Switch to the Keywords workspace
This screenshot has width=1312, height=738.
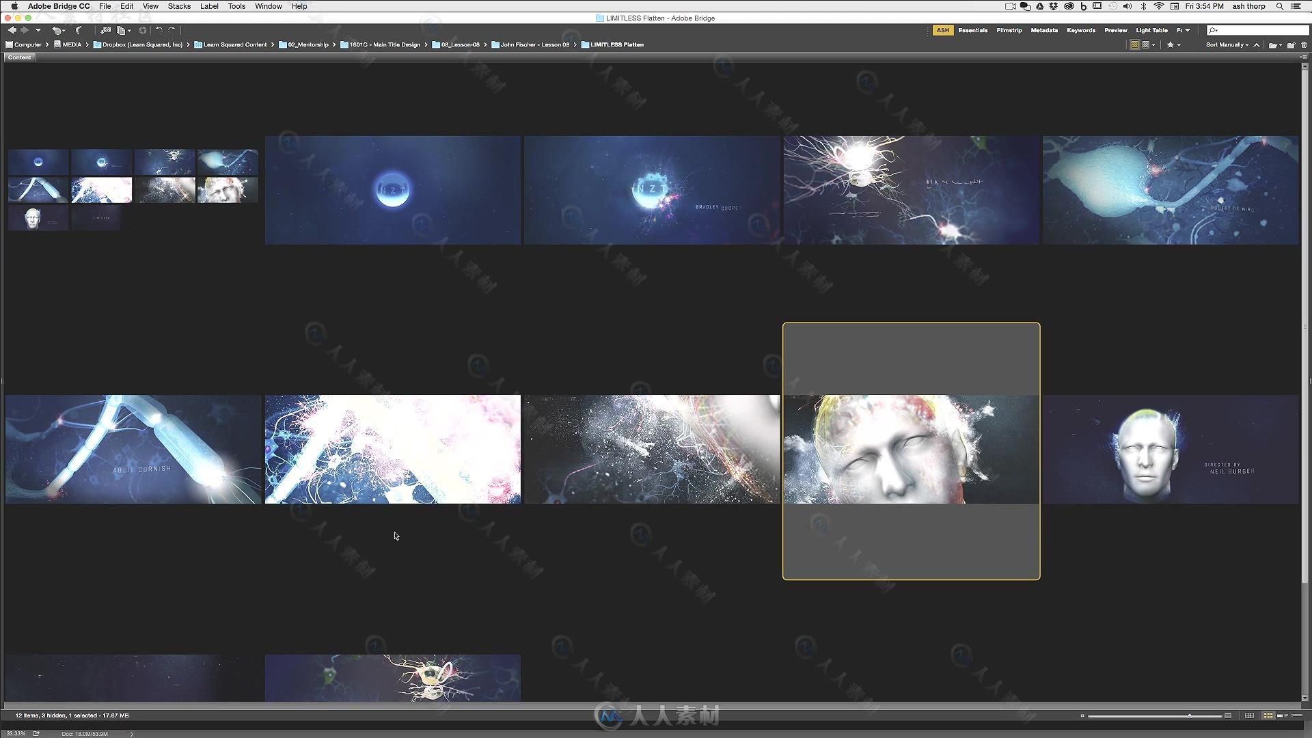[x=1081, y=30]
